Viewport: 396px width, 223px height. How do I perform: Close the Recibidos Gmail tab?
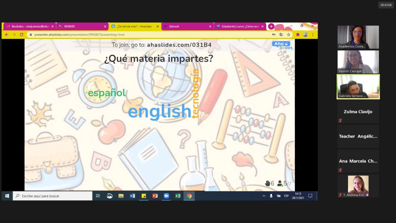52,26
